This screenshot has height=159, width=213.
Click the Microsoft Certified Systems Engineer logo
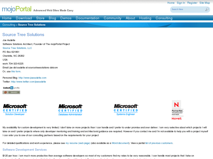[126, 110]
